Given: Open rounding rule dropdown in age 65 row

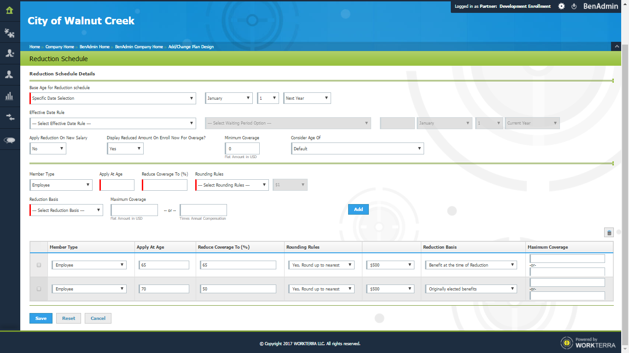Looking at the screenshot, I should 322,265.
